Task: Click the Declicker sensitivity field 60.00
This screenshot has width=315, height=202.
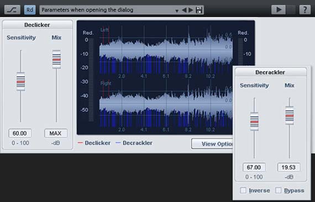Action: (x=20, y=133)
